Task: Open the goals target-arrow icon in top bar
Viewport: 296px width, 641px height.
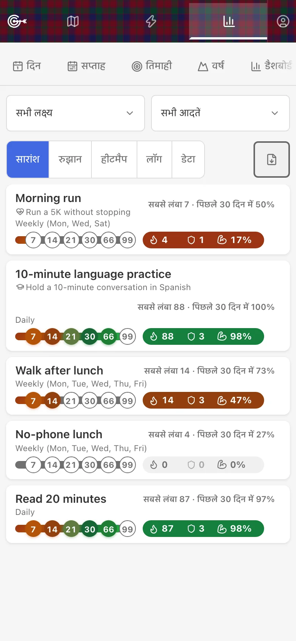Action: pos(17,21)
